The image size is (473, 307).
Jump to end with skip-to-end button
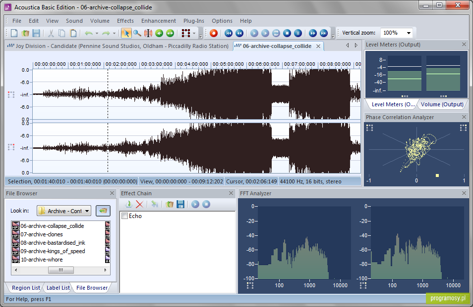point(324,33)
